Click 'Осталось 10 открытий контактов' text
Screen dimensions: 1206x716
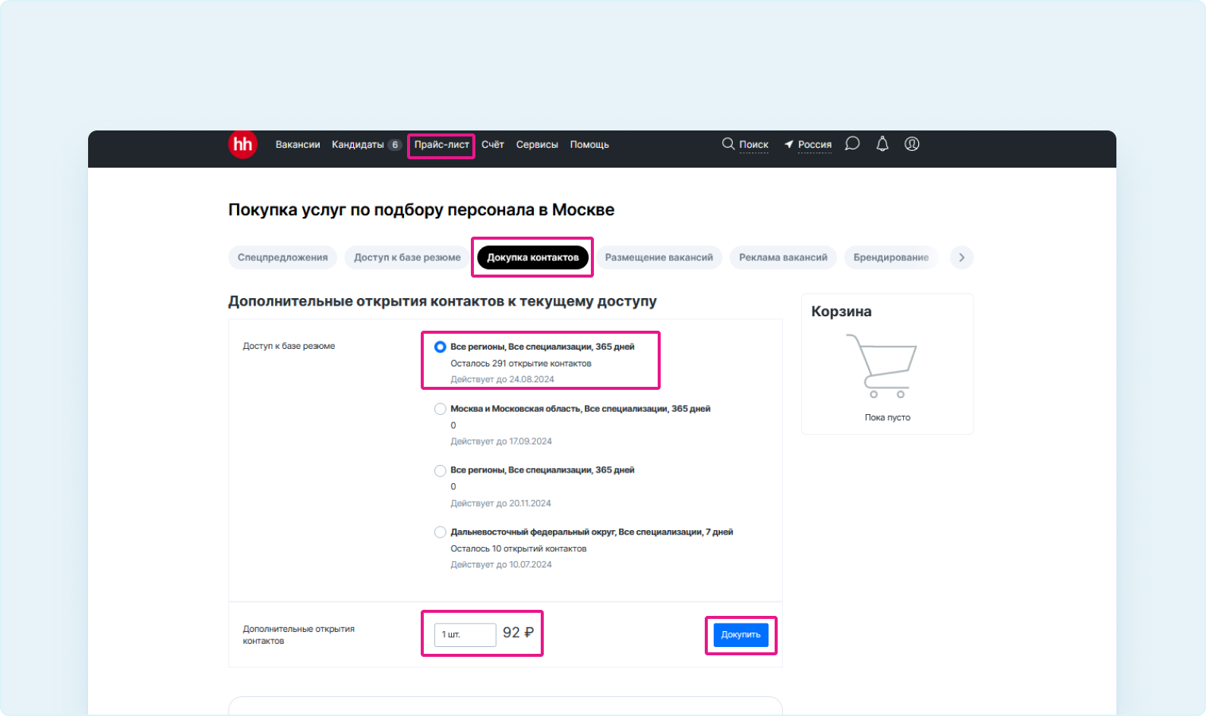[518, 548]
